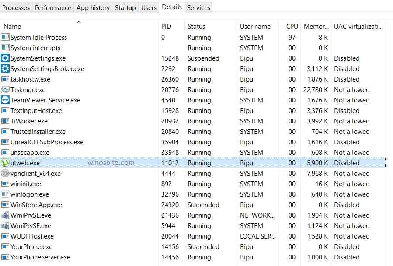Sort processes by PID column
Image resolution: width=393 pixels, height=266 pixels.
(x=166, y=27)
